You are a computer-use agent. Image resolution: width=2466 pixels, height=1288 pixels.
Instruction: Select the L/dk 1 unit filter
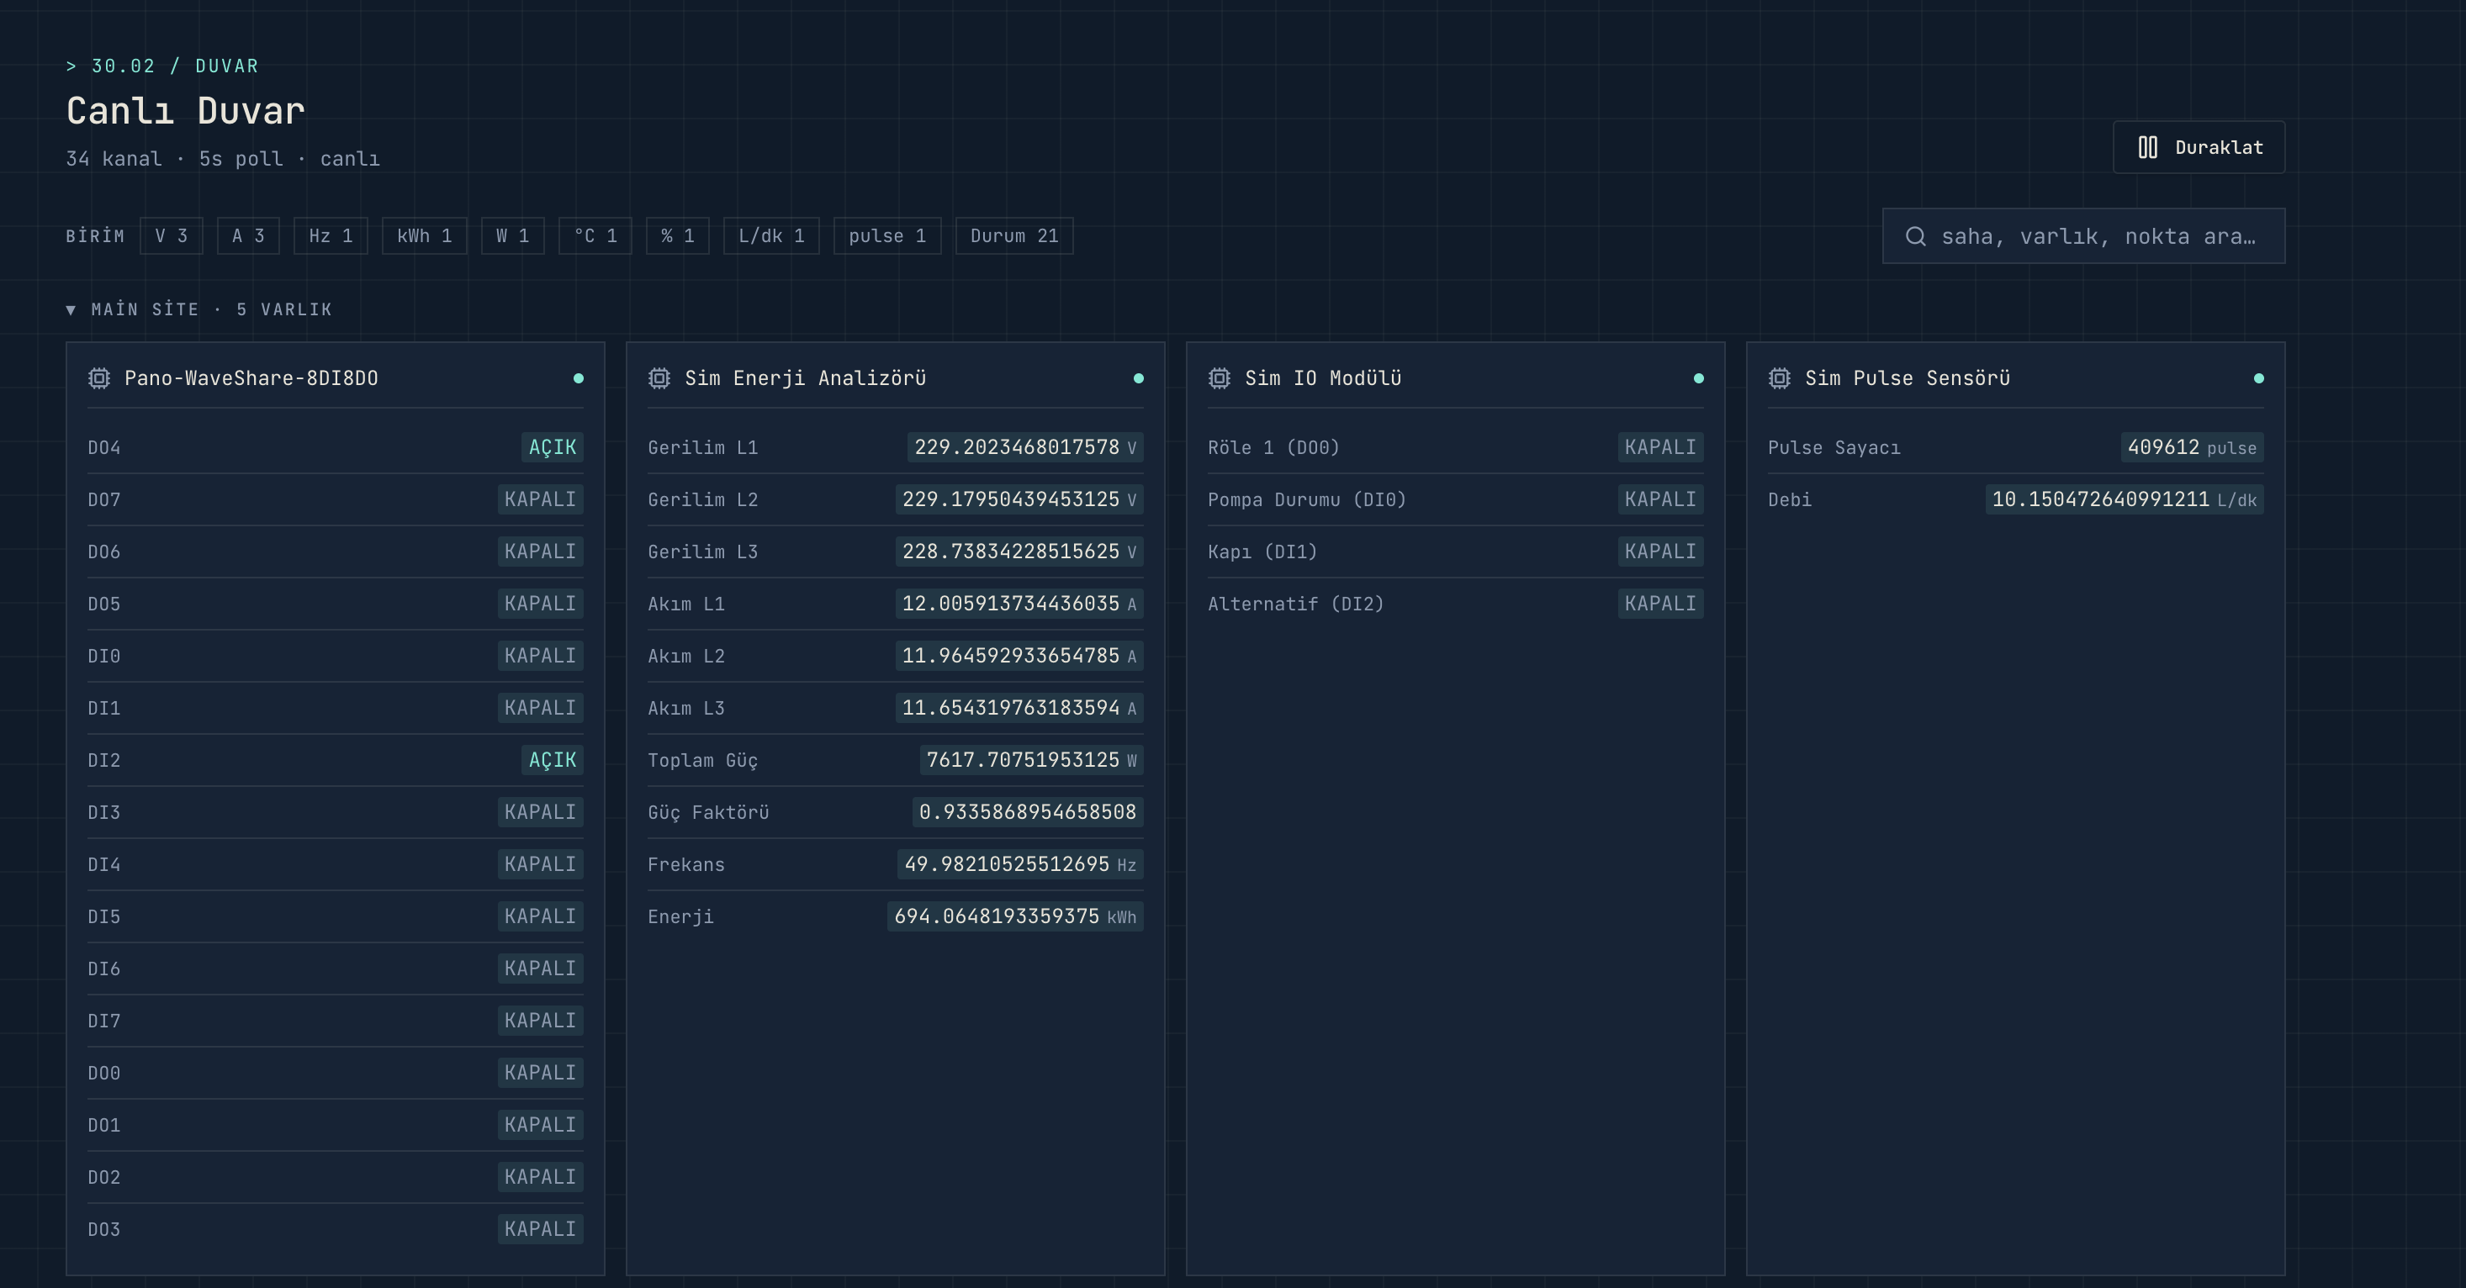(x=770, y=236)
